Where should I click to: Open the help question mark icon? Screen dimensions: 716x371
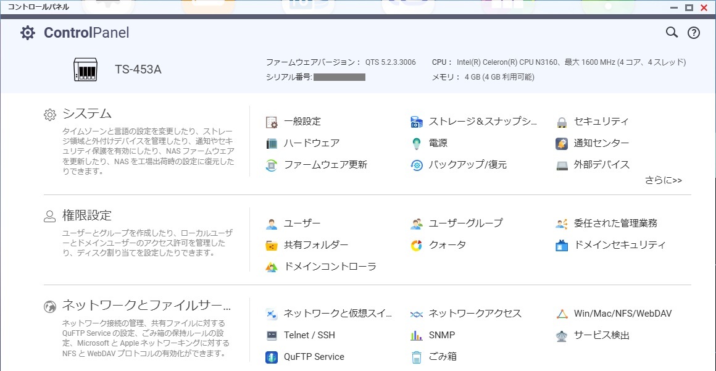(x=693, y=32)
